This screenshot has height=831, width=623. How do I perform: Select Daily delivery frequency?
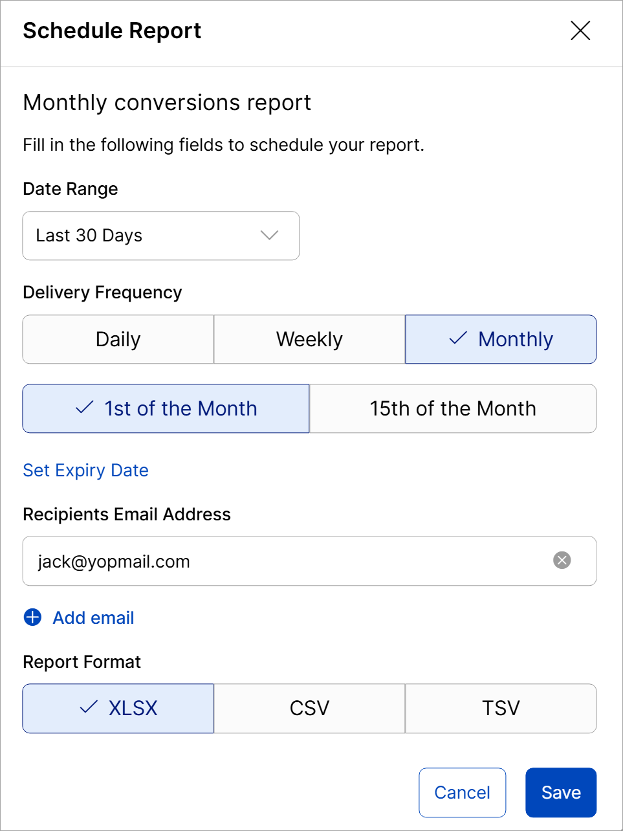[x=118, y=339]
